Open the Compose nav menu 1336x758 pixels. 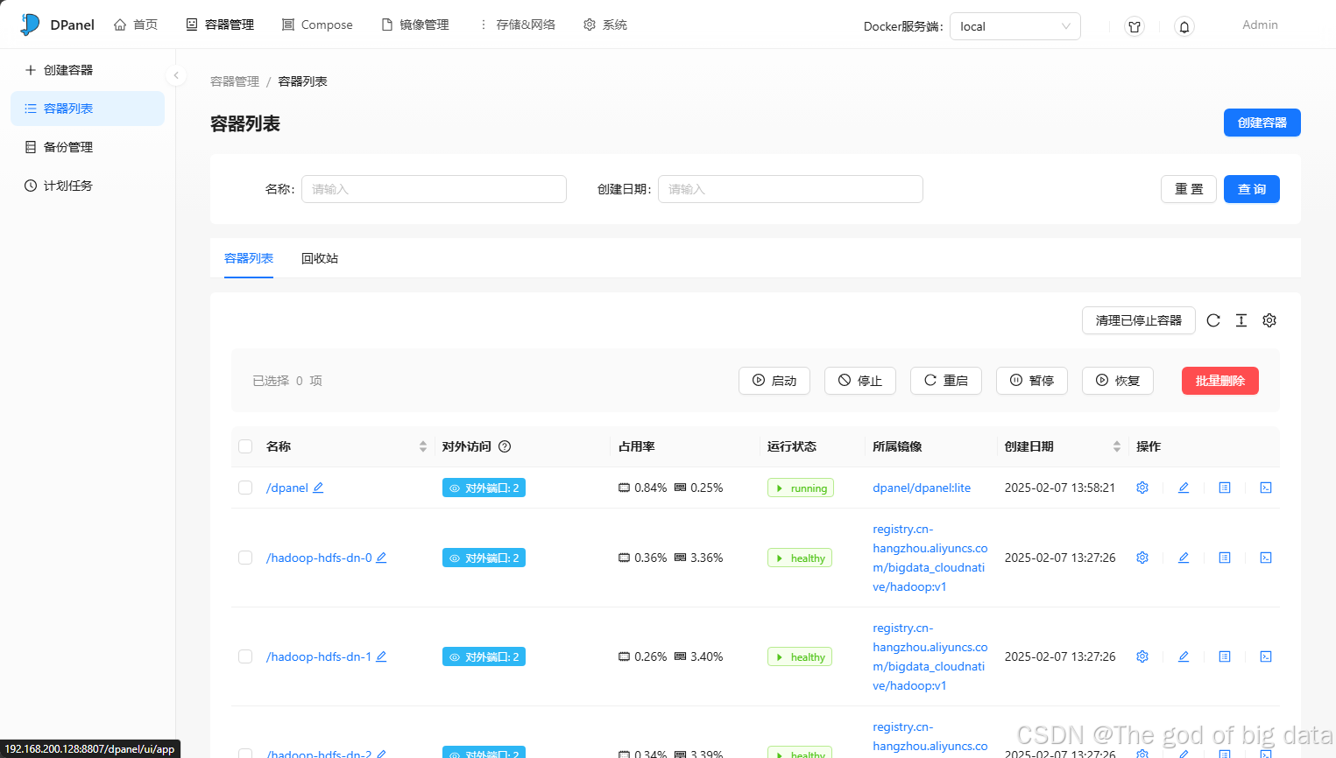(x=317, y=25)
